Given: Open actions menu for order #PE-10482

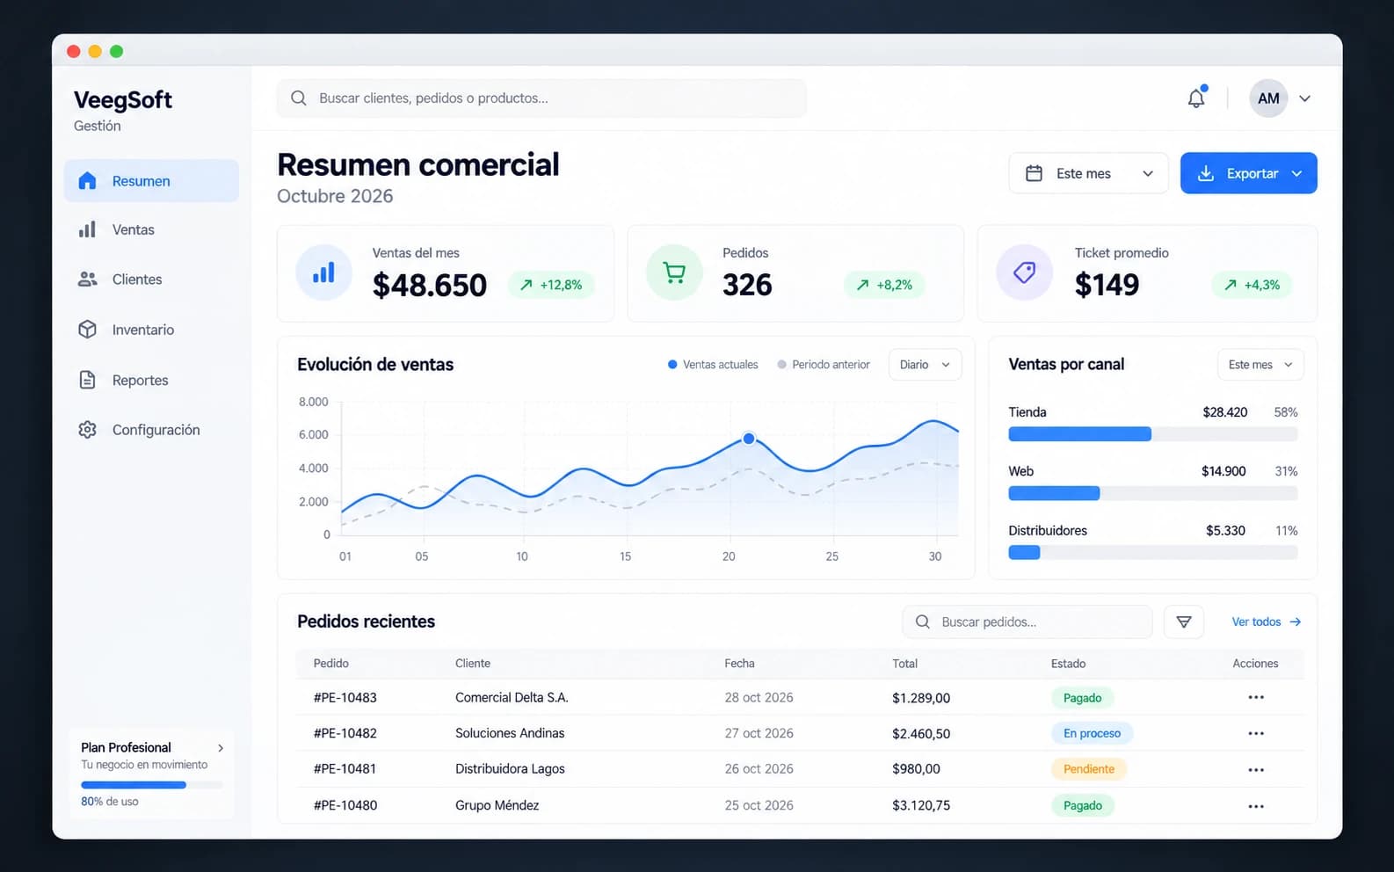Looking at the screenshot, I should coord(1256,733).
